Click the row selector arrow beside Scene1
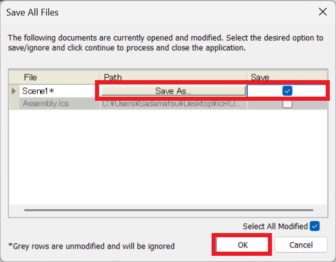 point(14,91)
